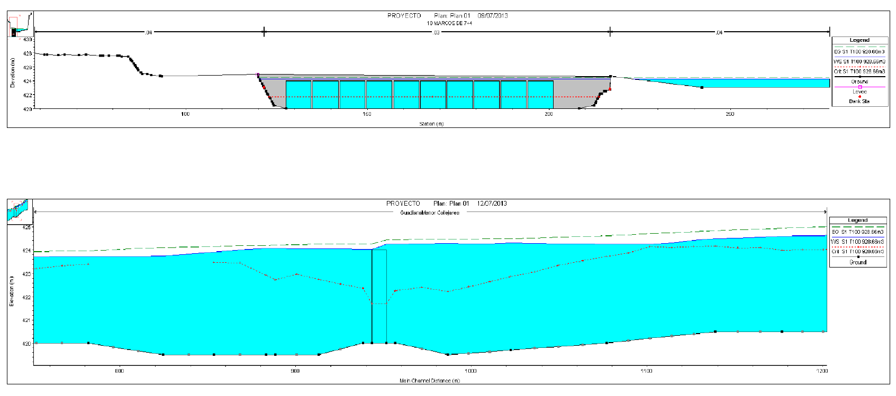Click the Legend title of the profile plot

click(857, 220)
